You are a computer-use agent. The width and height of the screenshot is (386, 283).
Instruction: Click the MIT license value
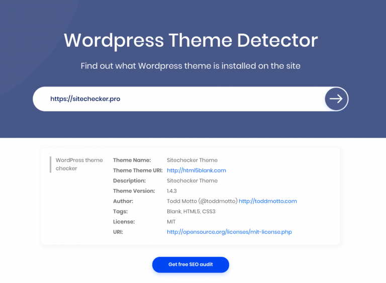(171, 222)
